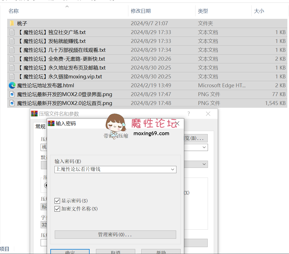Select the MOX2.0登录界面.png file icon

12,94
